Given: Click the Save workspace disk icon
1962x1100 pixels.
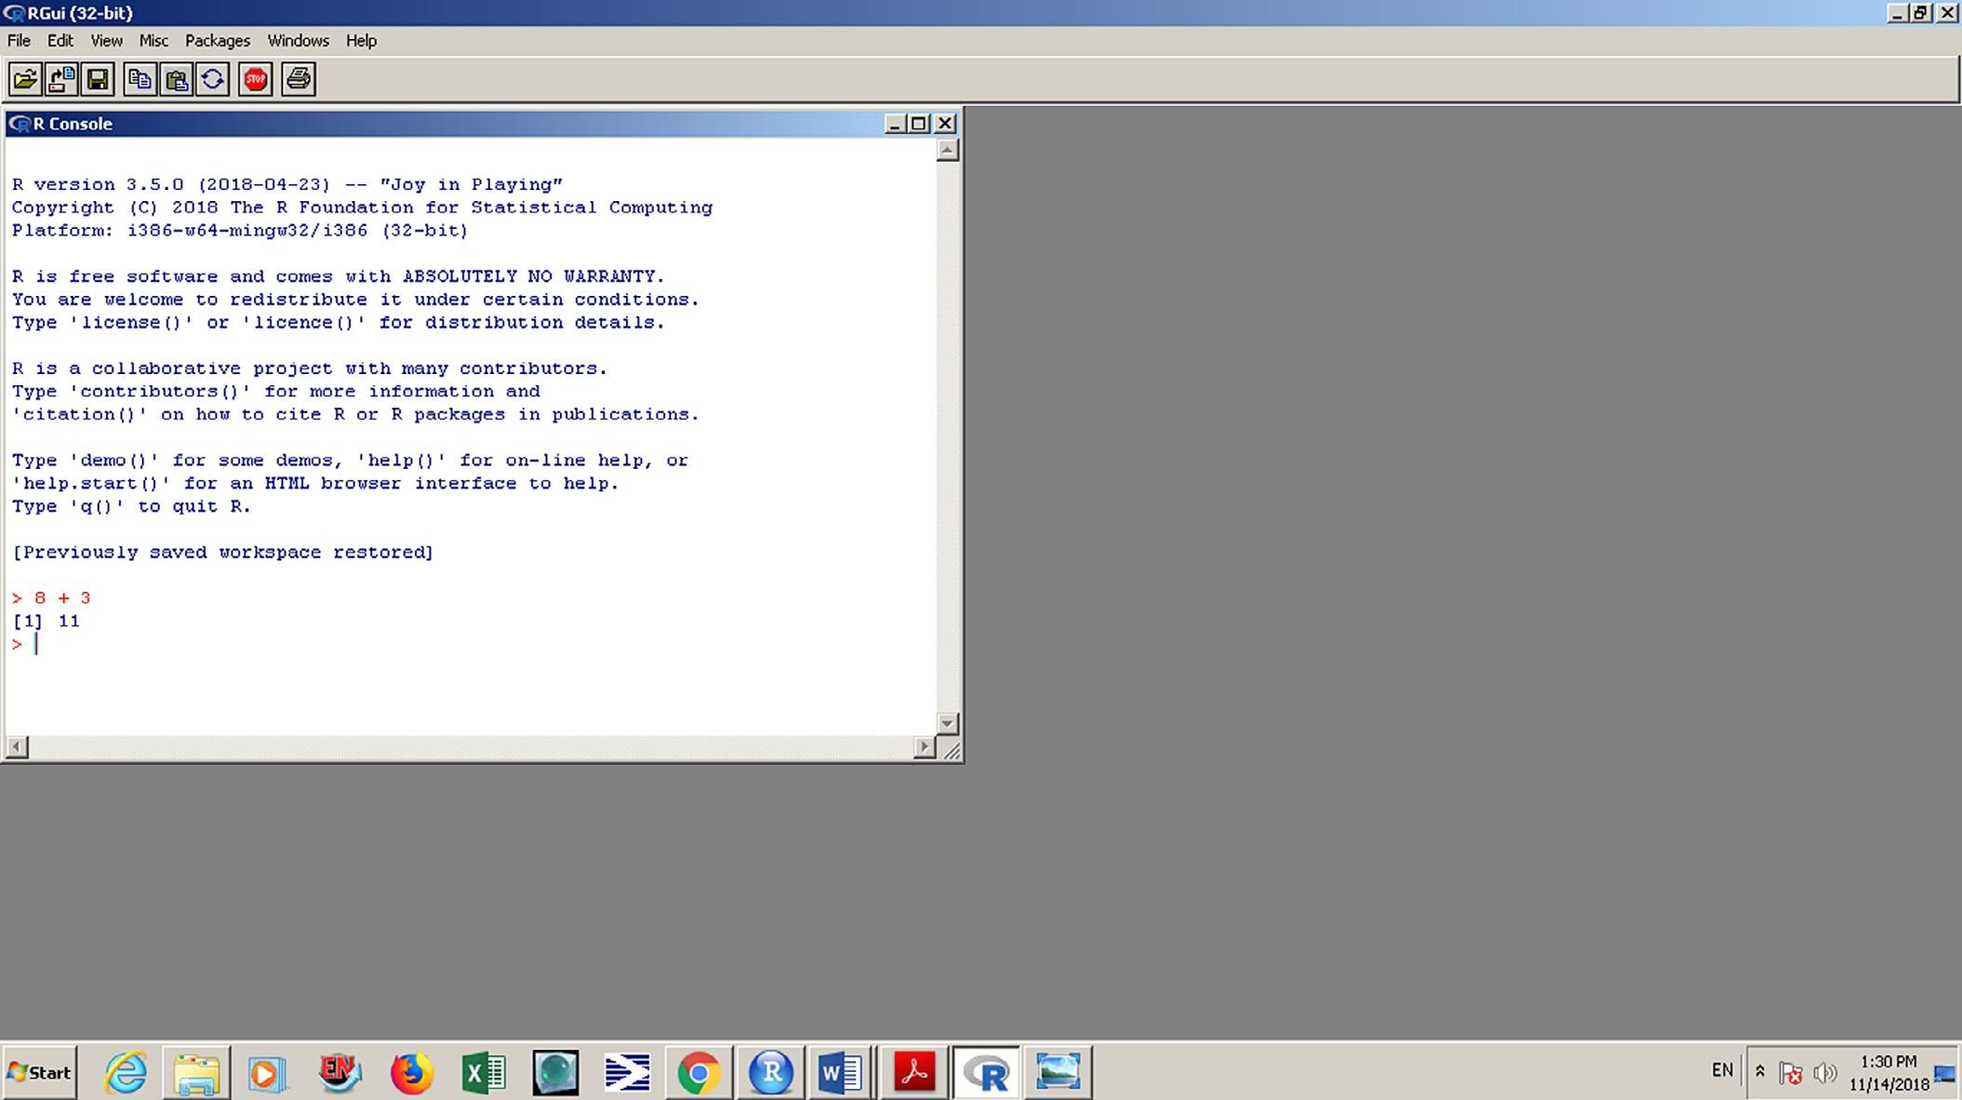Looking at the screenshot, I should [x=98, y=79].
